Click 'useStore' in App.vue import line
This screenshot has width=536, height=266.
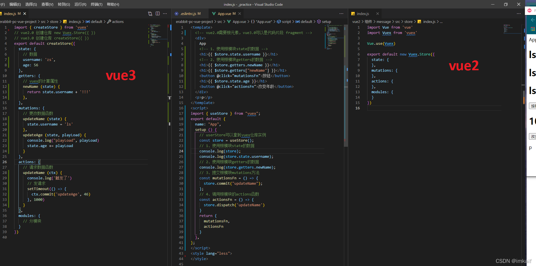coord(219,113)
